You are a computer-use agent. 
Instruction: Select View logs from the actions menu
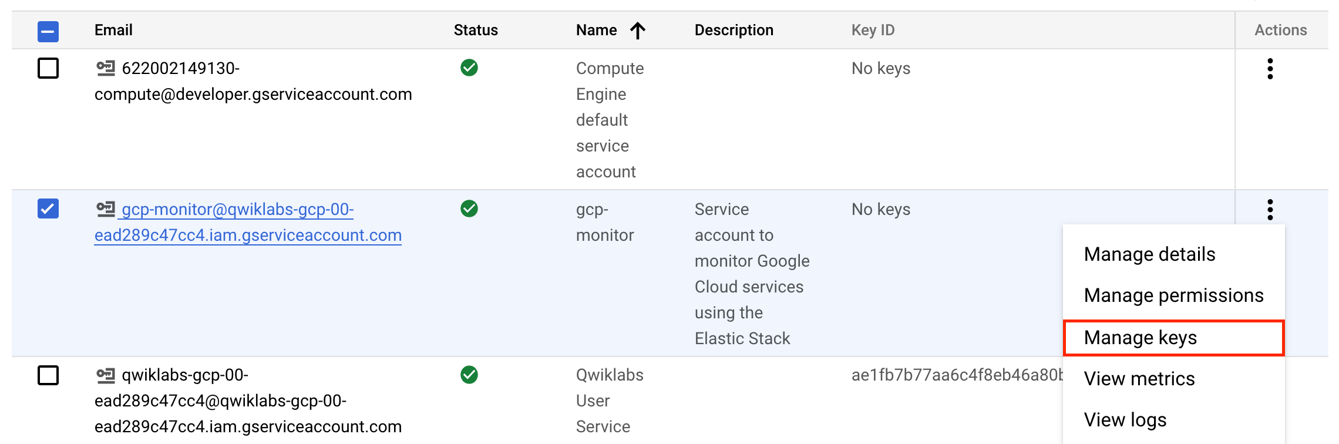1125,420
